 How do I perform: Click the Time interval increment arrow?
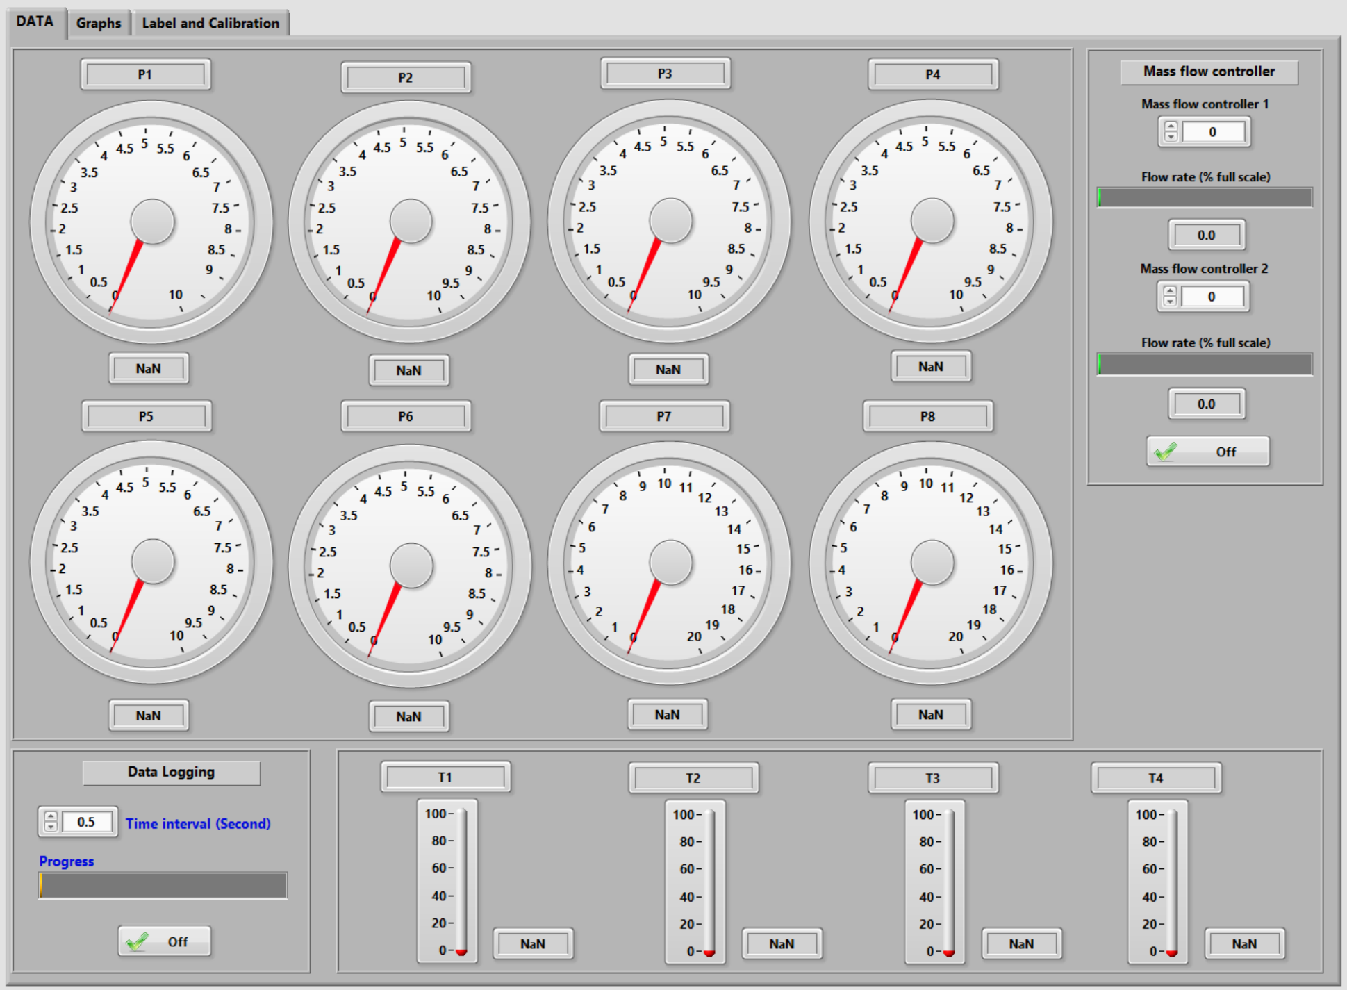coord(49,816)
